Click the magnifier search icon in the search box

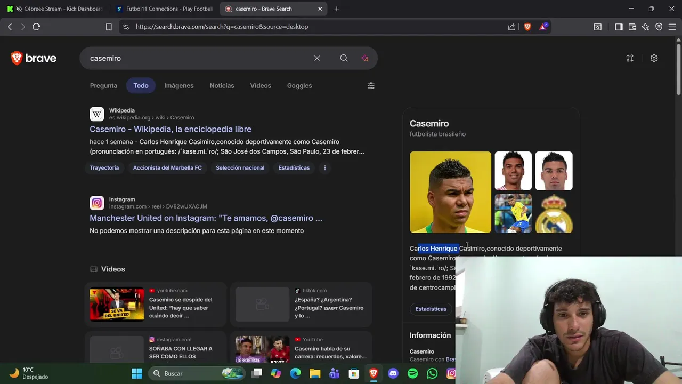344,58
